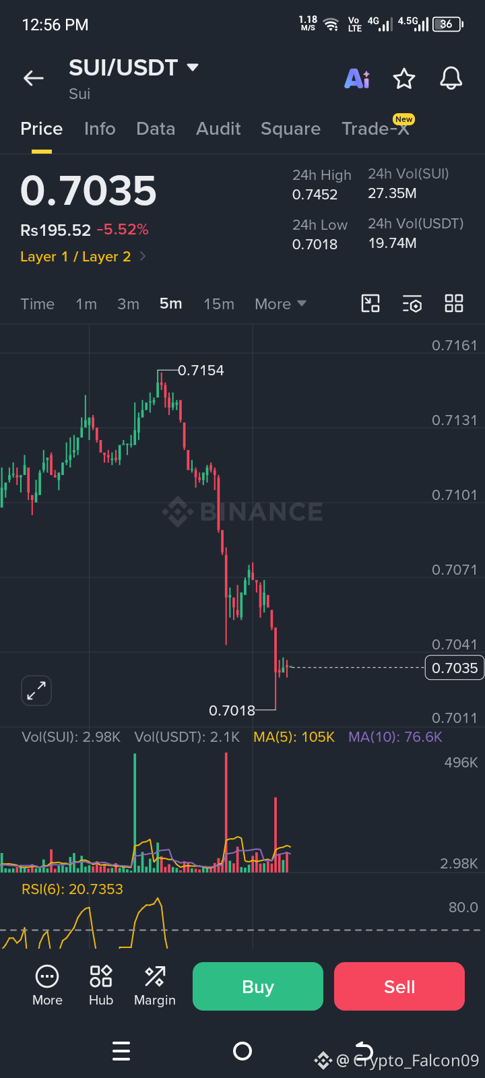Open the Hub icon
Viewport: 485px width, 1078px height.
(101, 986)
